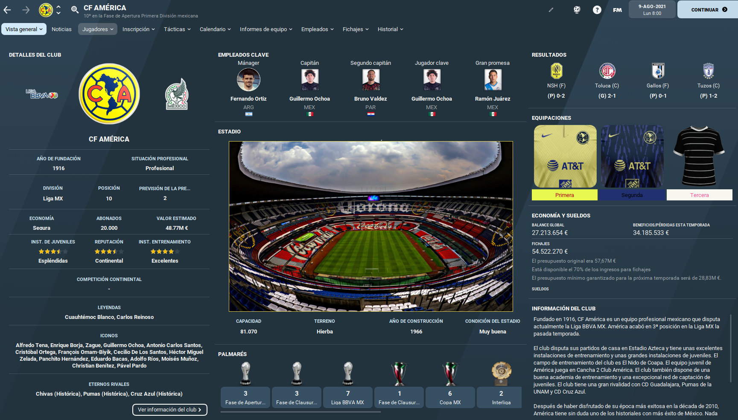Image resolution: width=738 pixels, height=420 pixels.
Task: Click the pencil edit icon
Action: pyautogui.click(x=551, y=10)
